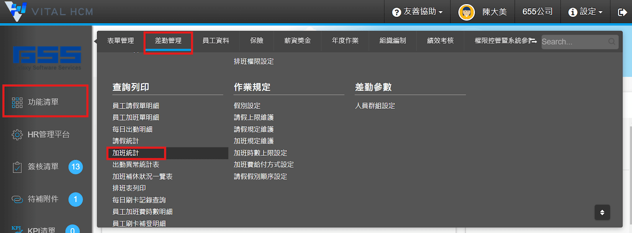Open the 友善協助 dropdown
632x233 pixels.
418,12
